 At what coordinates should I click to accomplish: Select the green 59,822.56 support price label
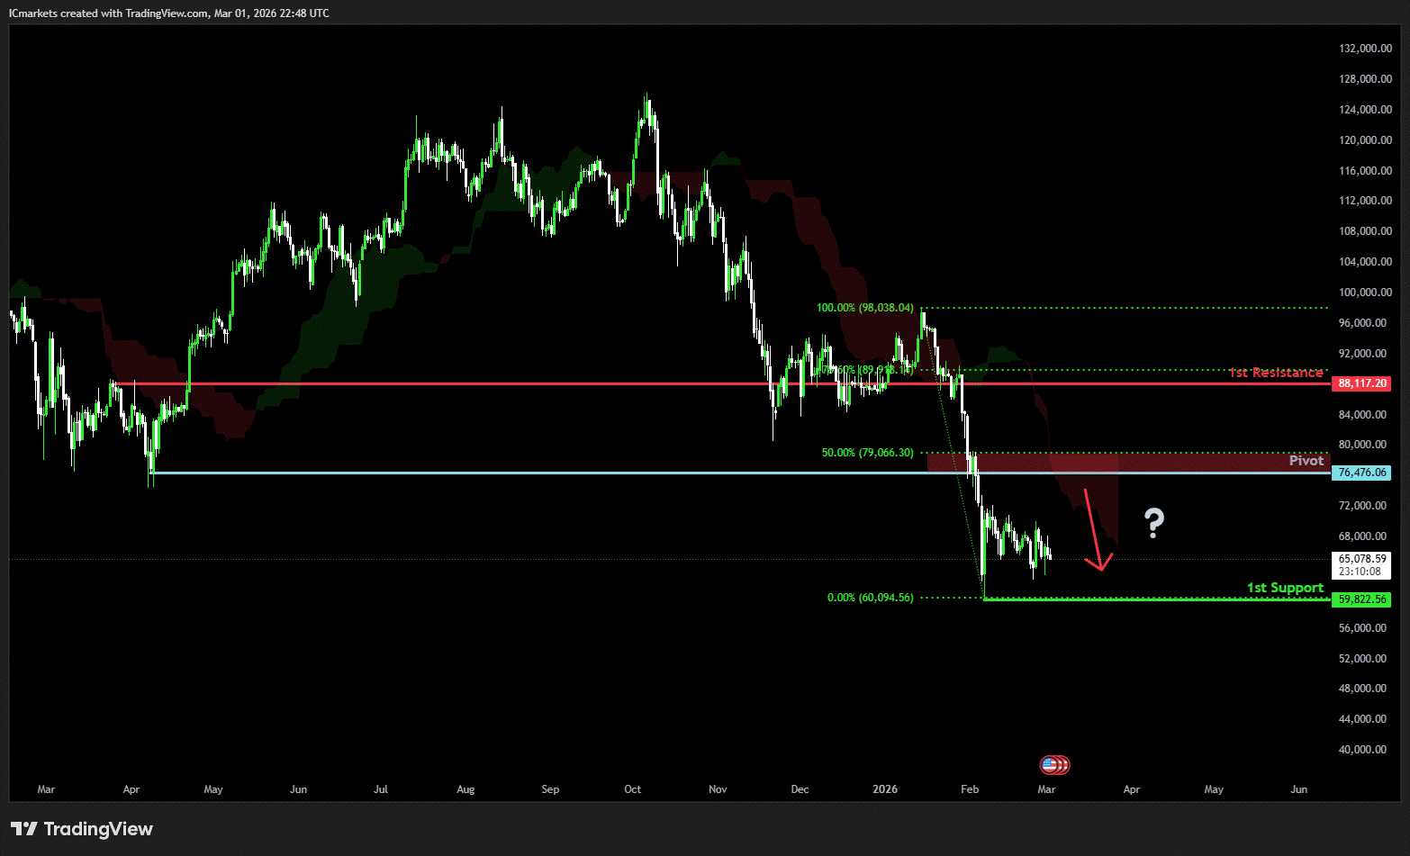tap(1361, 599)
